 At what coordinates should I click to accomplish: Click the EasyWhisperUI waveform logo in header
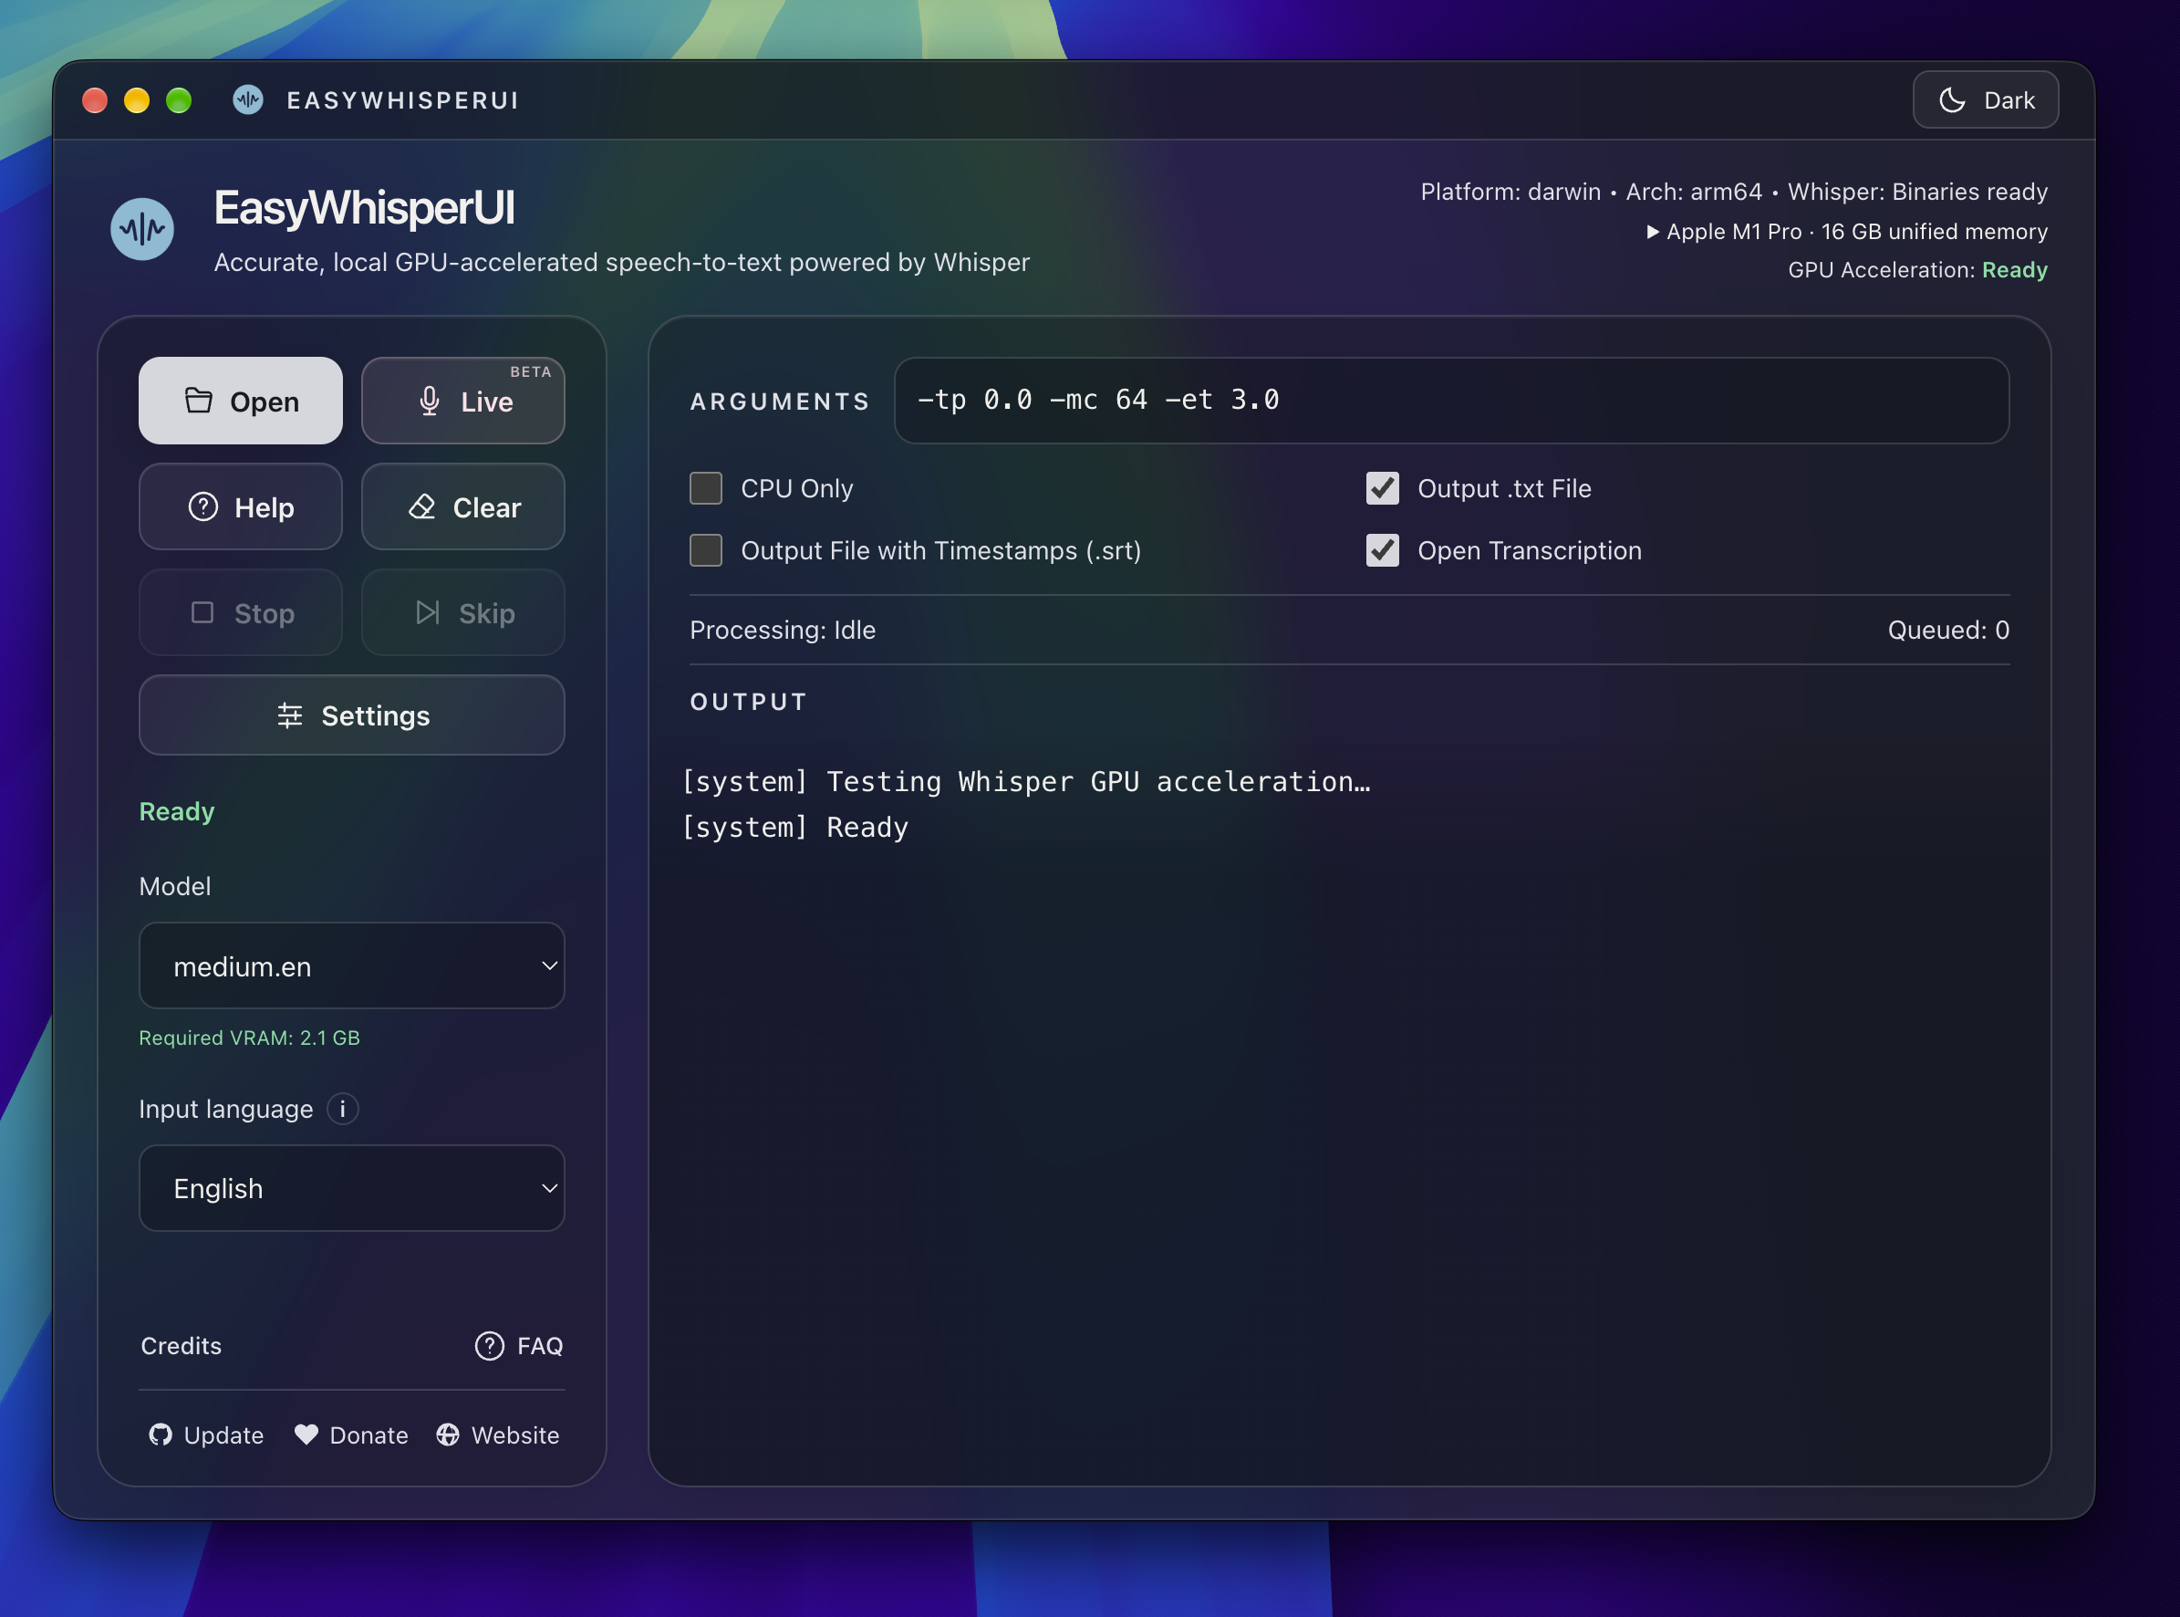coord(142,229)
